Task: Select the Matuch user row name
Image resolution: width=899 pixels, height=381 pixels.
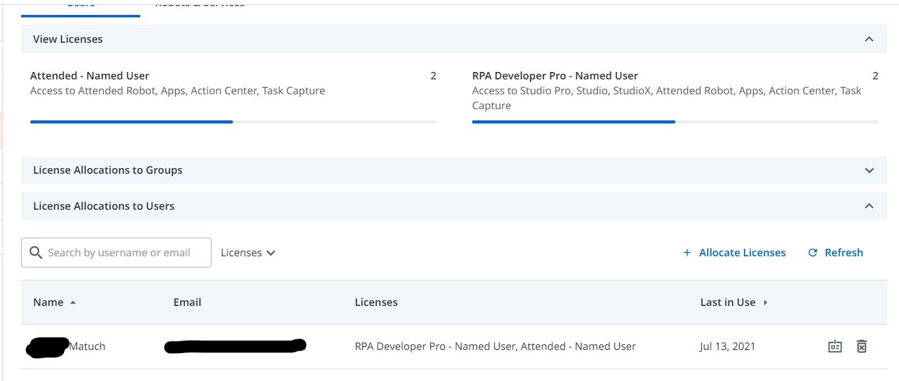Action: tap(86, 346)
